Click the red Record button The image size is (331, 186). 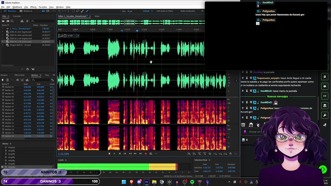(x=146, y=153)
